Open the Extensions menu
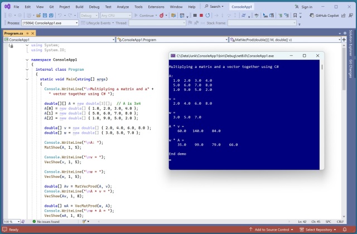 click(156, 7)
